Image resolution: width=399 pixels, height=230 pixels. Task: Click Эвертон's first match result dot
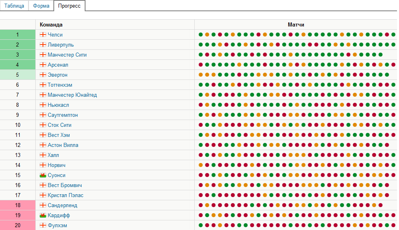point(201,75)
